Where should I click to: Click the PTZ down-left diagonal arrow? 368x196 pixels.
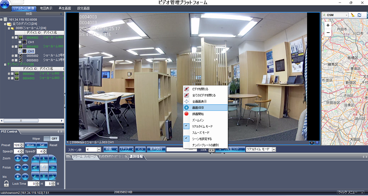coord(35,176)
